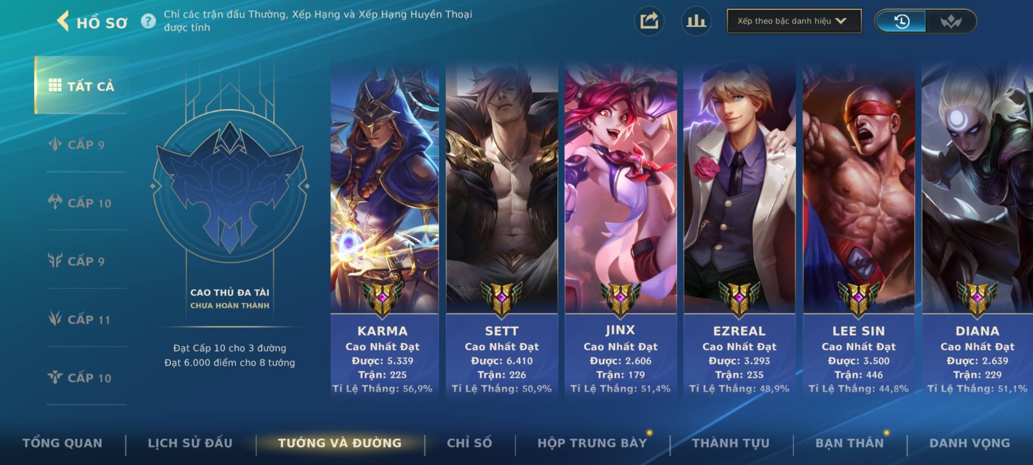
Task: Expand the Xếp theo bậc danh hiệu dropdown
Action: point(794,21)
